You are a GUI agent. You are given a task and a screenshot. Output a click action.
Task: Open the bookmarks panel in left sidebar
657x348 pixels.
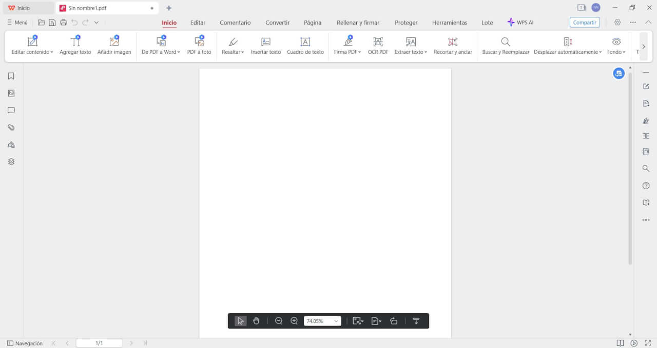tap(11, 76)
